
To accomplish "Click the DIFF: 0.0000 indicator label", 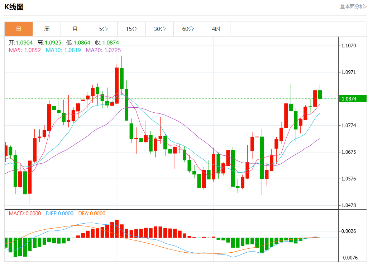I will pyautogui.click(x=59, y=213).
